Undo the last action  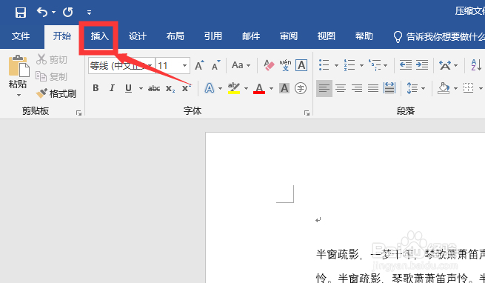click(x=42, y=13)
